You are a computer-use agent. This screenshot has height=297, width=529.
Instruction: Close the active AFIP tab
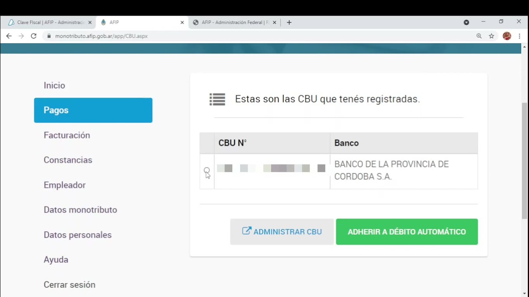click(182, 22)
